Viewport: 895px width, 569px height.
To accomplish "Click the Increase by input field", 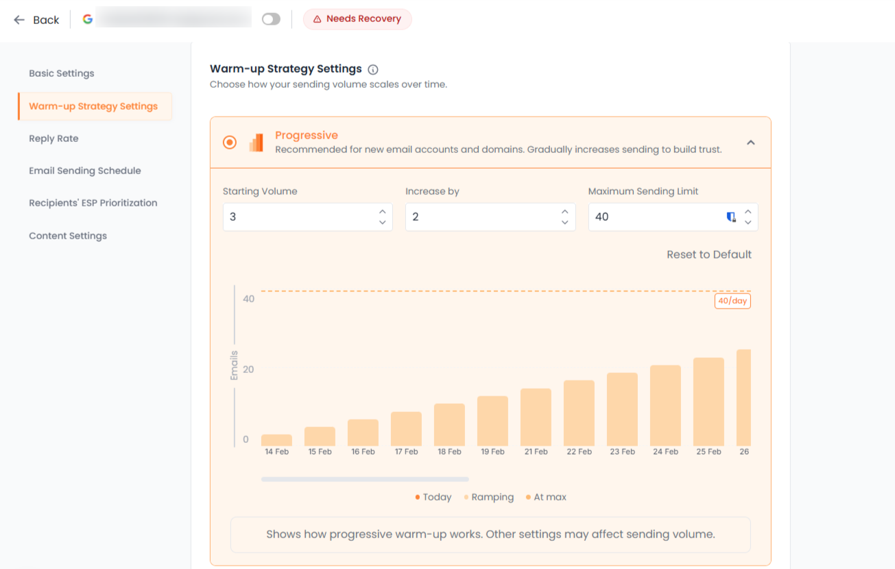I will pos(481,217).
